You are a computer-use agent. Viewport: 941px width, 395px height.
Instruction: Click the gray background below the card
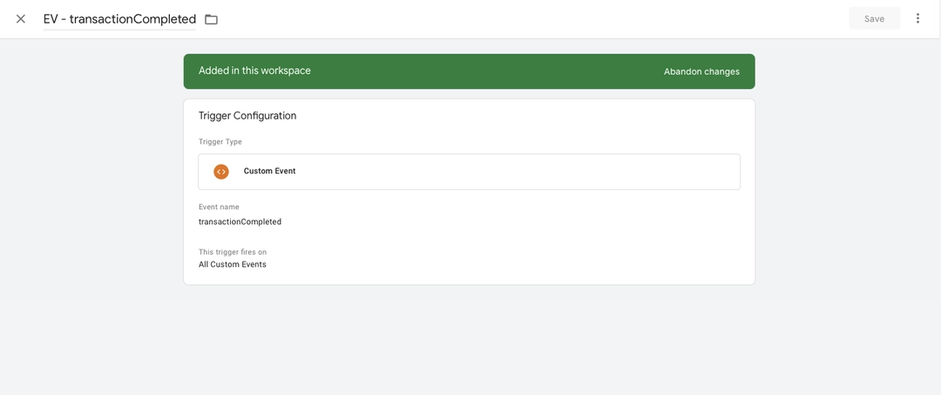pos(470,342)
